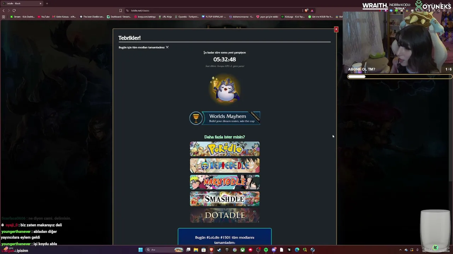The image size is (453, 254).
Task: Open the Onepiecedle game banner
Action: (x=225, y=165)
